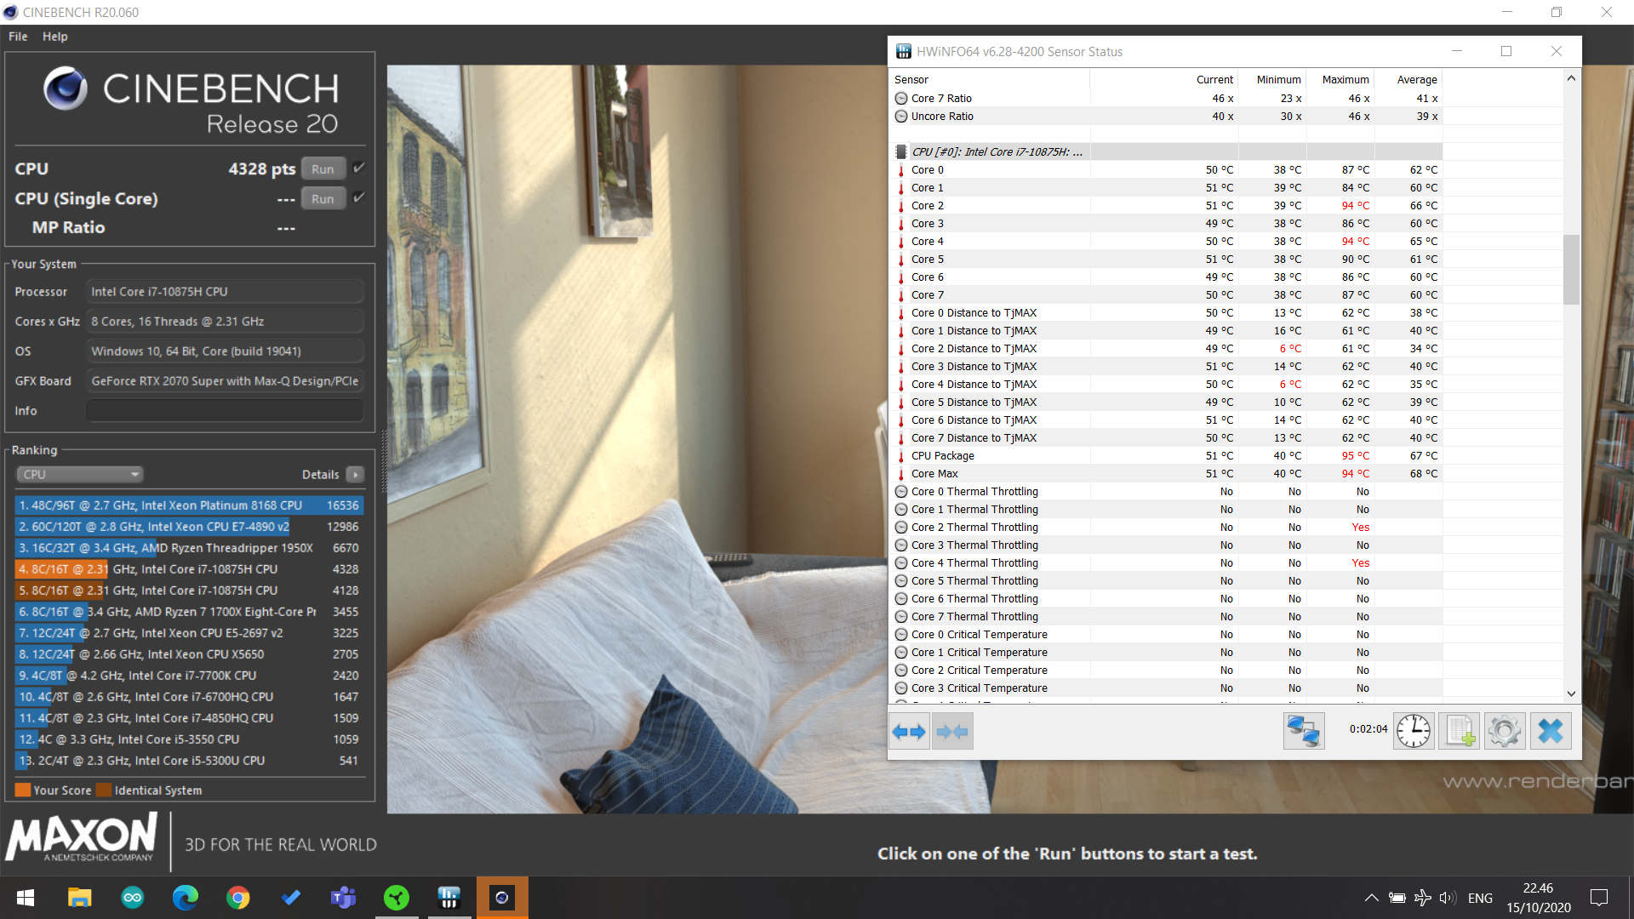Close sensors with the blue X icon
This screenshot has width=1634, height=919.
[x=1551, y=731]
